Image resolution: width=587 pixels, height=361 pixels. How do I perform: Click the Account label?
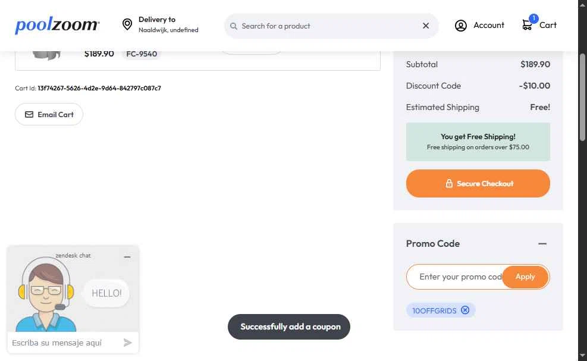(x=489, y=25)
